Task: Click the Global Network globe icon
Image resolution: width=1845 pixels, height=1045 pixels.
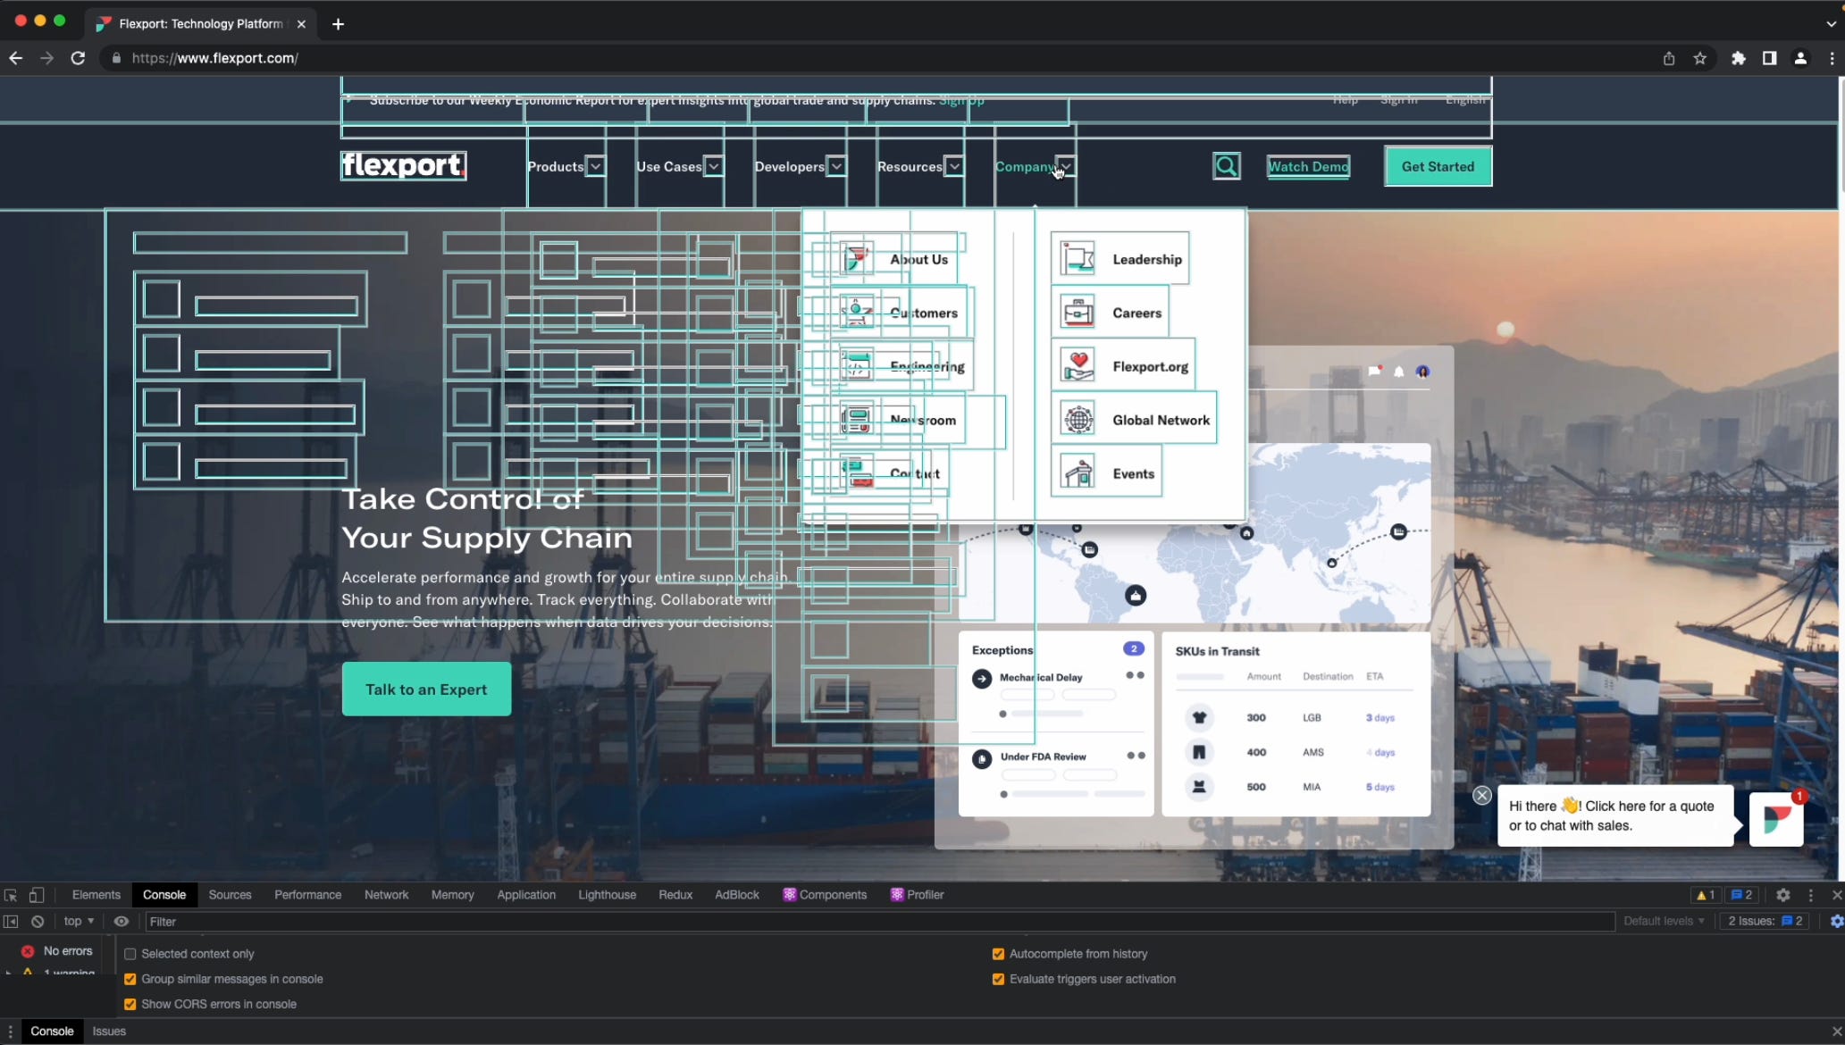Action: [1078, 420]
